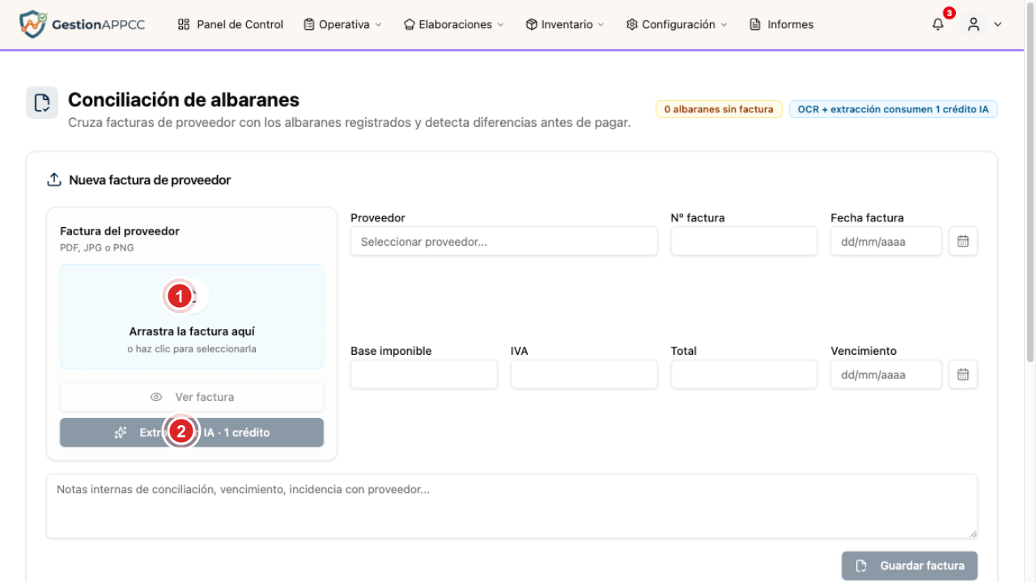Save with the Guardar factura button
Viewport: 1036px width, 582px height.
tap(909, 566)
